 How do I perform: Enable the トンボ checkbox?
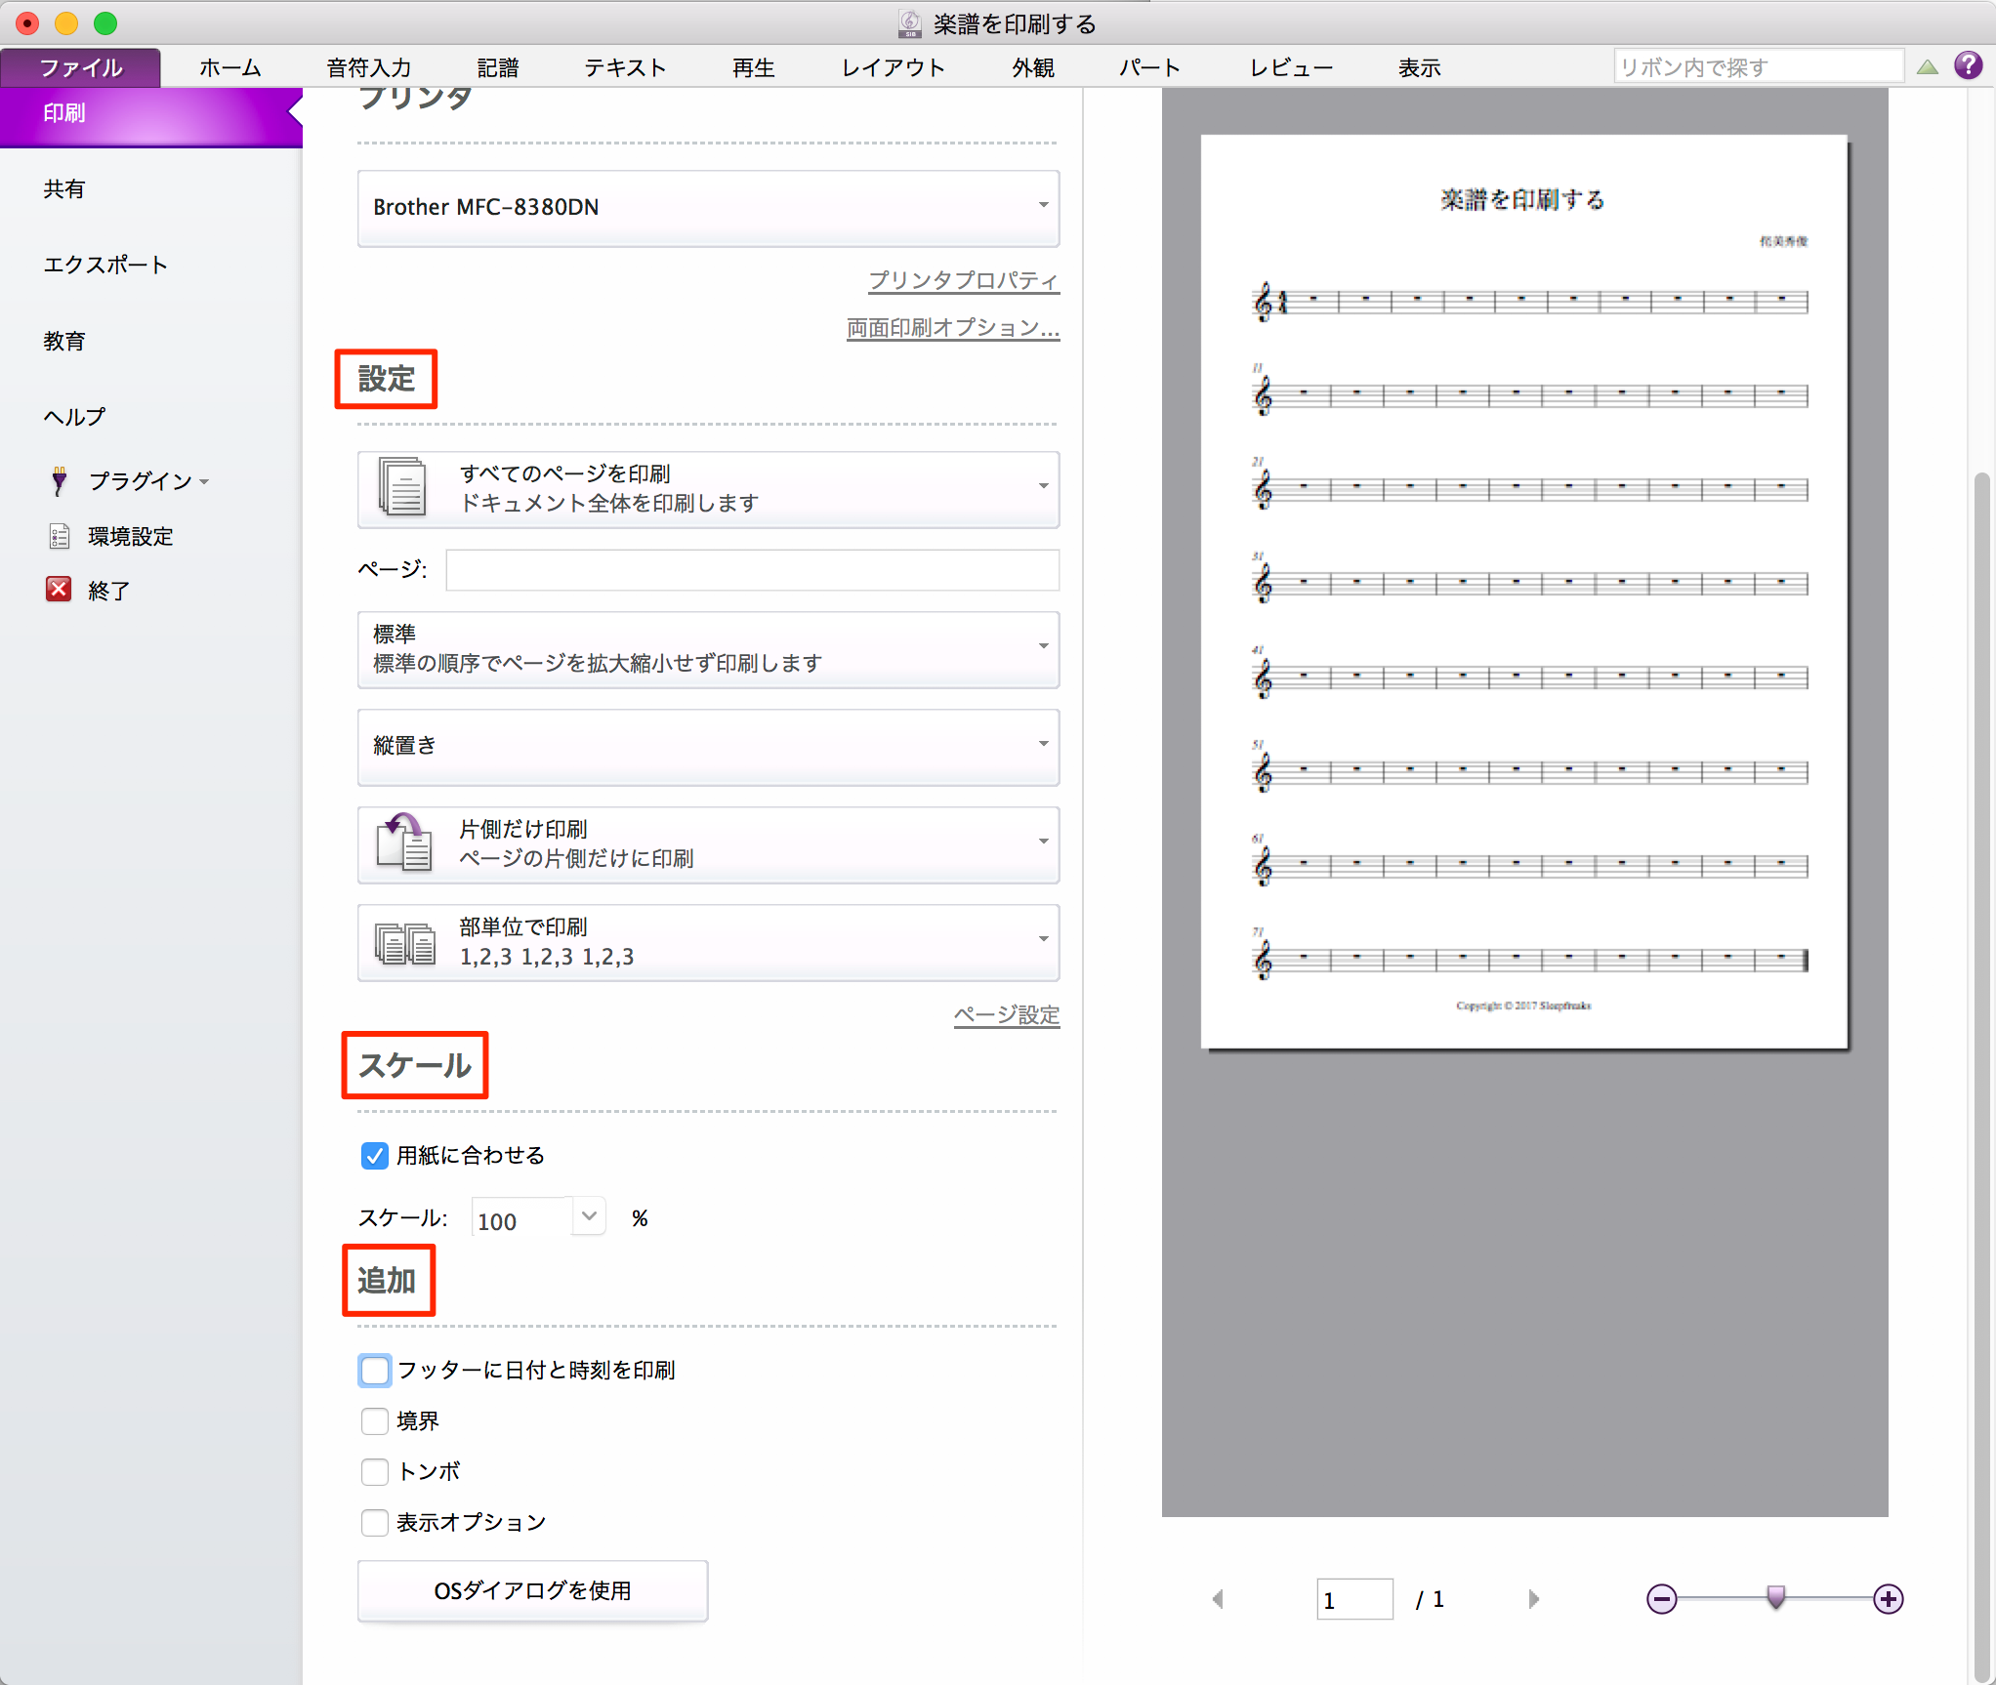pyautogui.click(x=374, y=1472)
